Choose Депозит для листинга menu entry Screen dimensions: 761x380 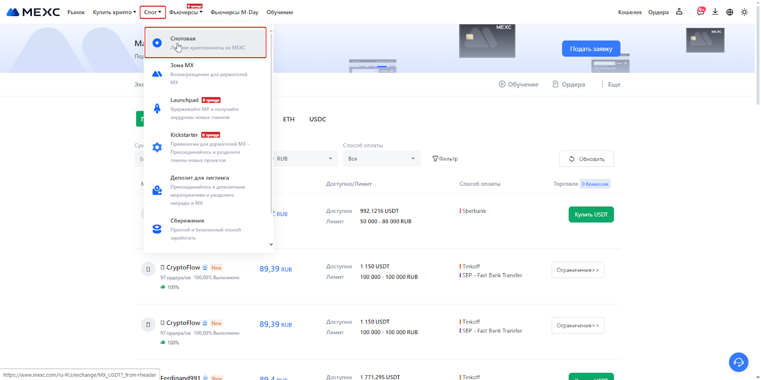(205, 190)
